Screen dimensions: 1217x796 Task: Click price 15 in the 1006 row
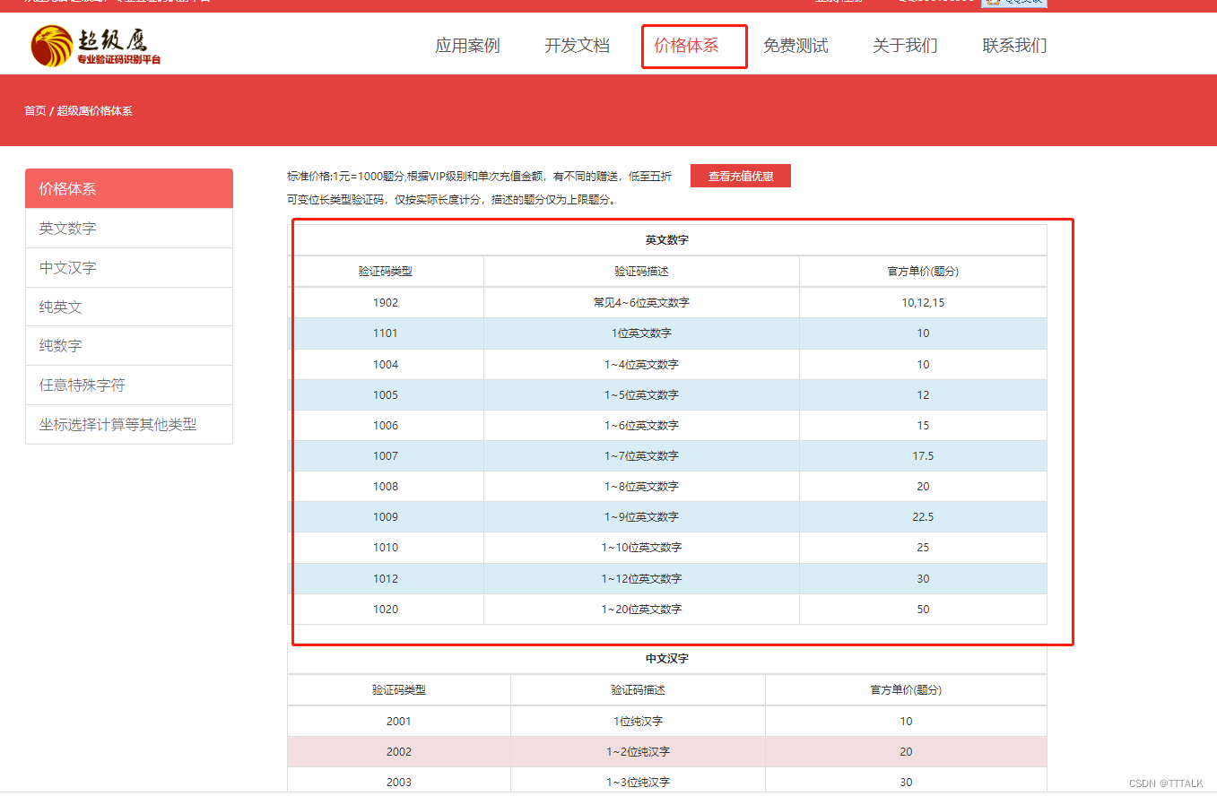(x=923, y=426)
